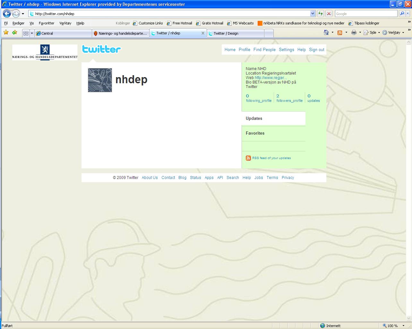
Task: Open Twitter Settings
Action: tap(287, 49)
